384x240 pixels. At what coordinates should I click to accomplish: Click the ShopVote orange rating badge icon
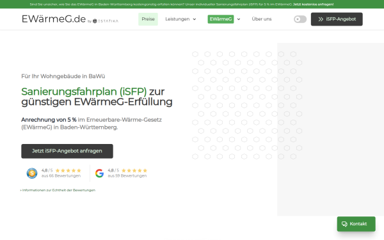pos(32,173)
